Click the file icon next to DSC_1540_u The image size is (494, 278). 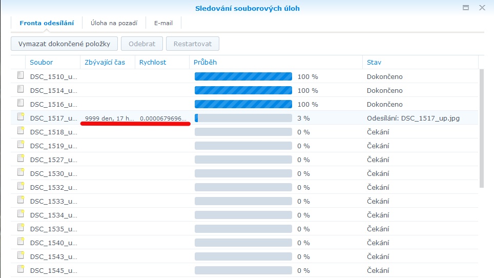point(20,242)
